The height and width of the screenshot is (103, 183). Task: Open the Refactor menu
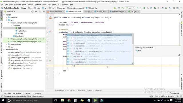38,5
